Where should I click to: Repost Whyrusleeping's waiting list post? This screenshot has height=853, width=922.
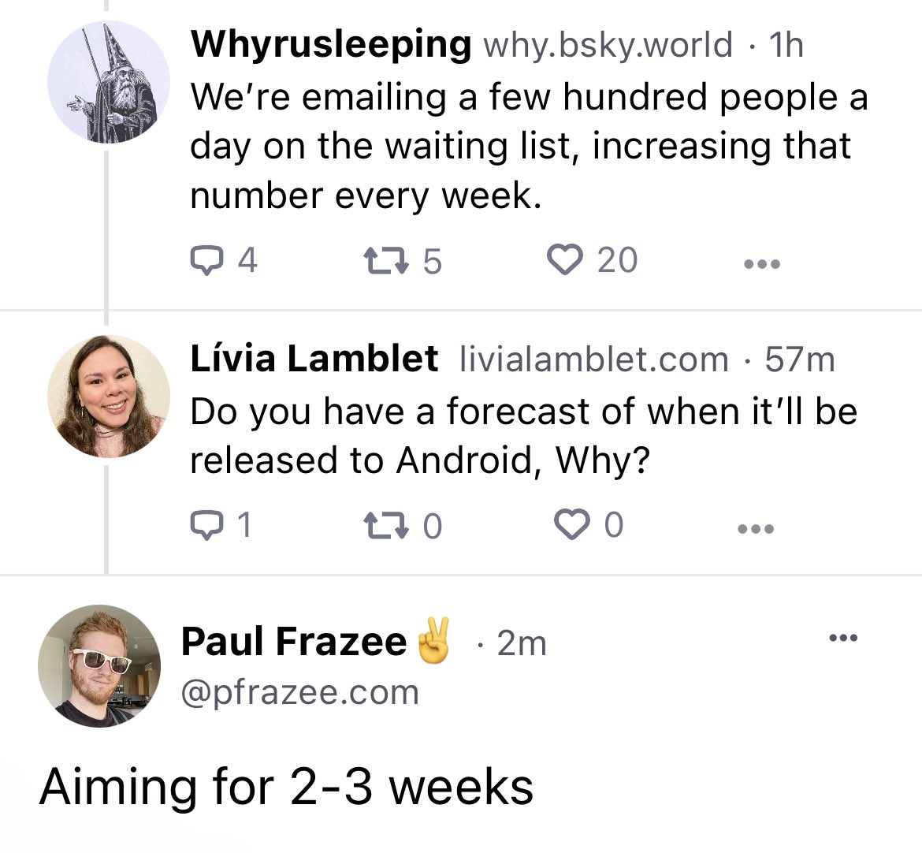click(x=384, y=260)
